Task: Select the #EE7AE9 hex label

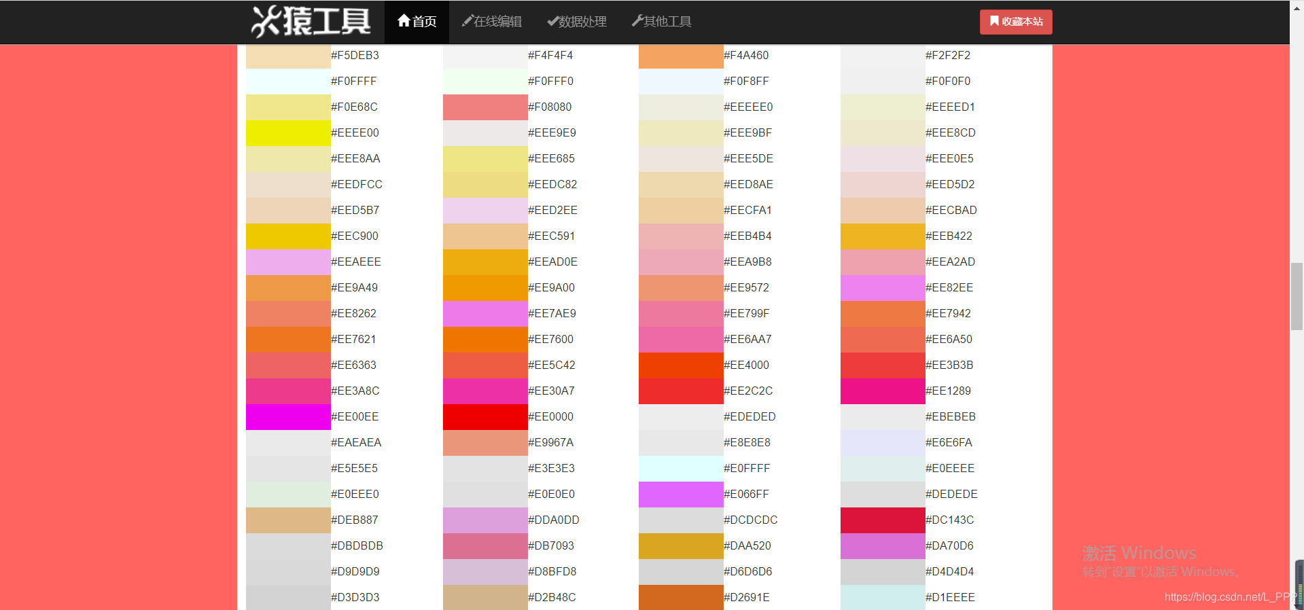Action: click(552, 314)
